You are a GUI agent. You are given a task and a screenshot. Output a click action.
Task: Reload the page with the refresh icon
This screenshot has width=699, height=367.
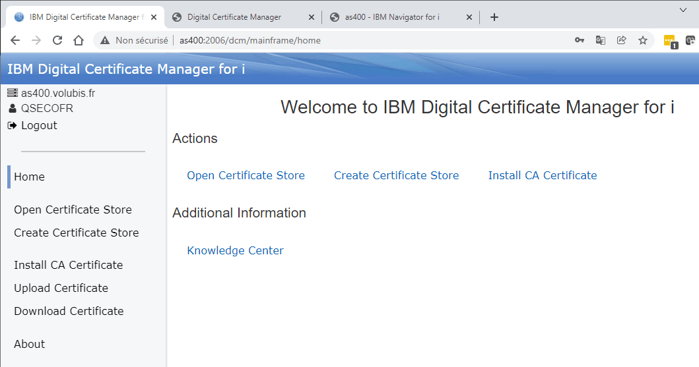click(x=57, y=40)
